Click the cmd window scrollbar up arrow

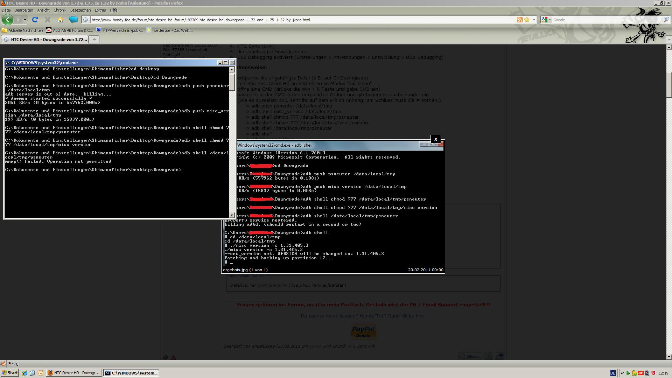click(232, 69)
